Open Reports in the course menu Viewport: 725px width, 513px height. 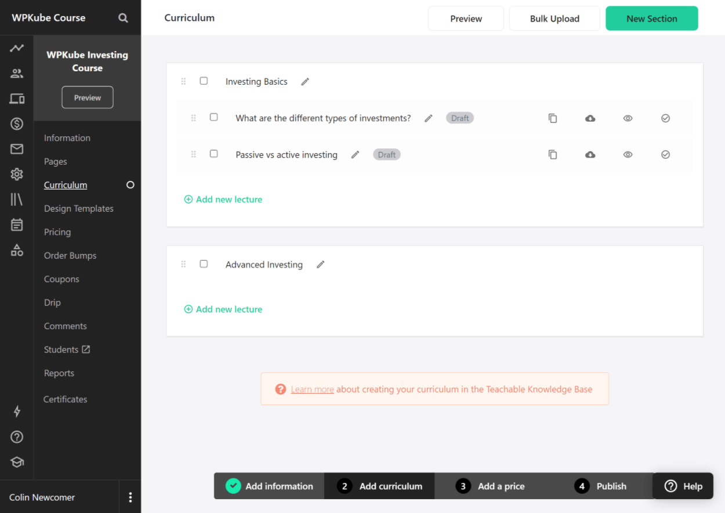[x=59, y=373]
